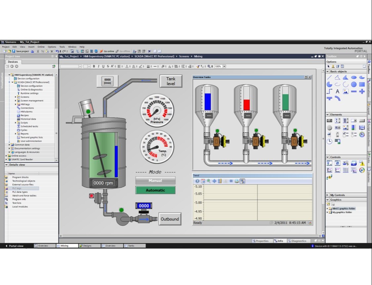
Task: Click the blue level bar on the mixing tank
Action: [116, 161]
